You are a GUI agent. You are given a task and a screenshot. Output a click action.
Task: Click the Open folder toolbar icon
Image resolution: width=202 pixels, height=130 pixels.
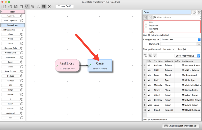[10, 6]
